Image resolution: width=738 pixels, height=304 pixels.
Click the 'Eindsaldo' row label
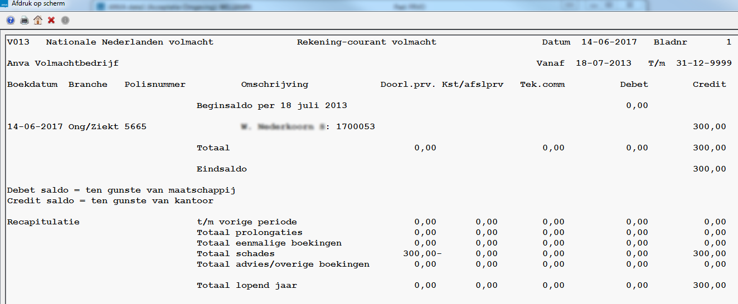pos(221,169)
